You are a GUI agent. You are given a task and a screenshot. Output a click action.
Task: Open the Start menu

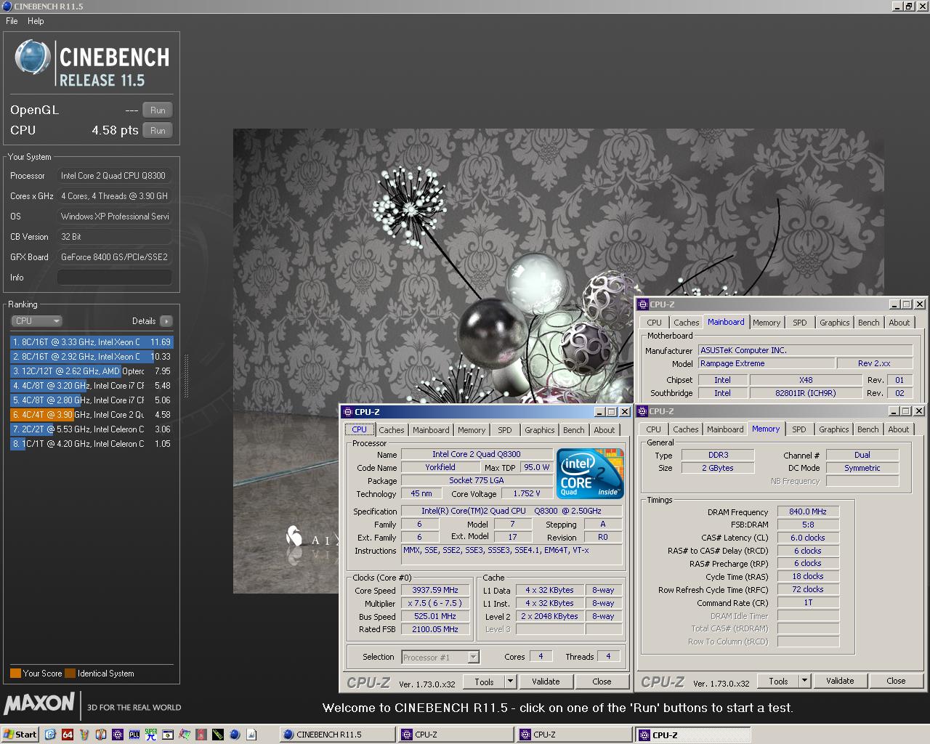pyautogui.click(x=20, y=735)
